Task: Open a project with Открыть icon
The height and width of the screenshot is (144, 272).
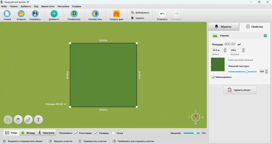Action: coord(21,14)
